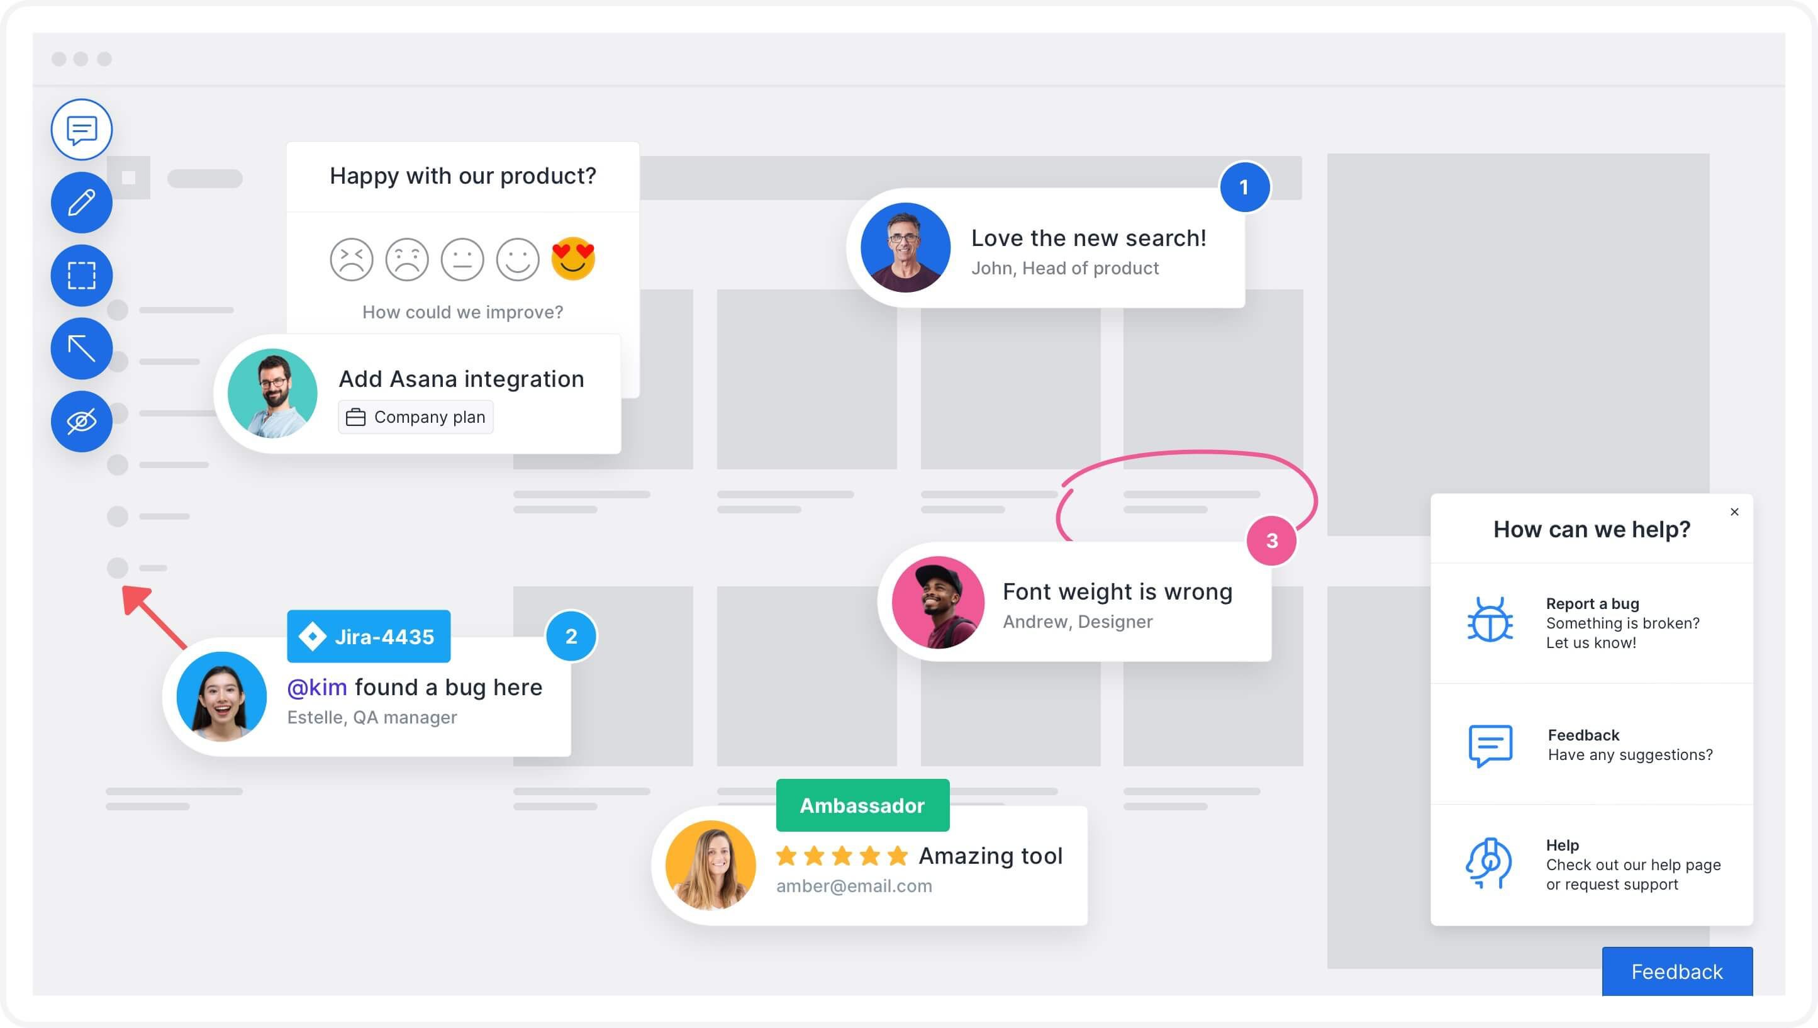Click the headset support icon

(x=1489, y=863)
